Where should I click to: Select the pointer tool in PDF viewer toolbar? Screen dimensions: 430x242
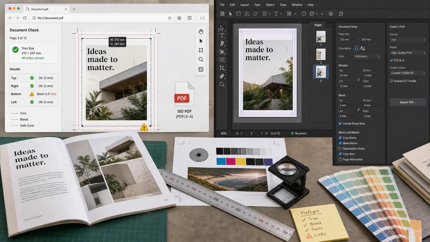[x=201, y=41]
